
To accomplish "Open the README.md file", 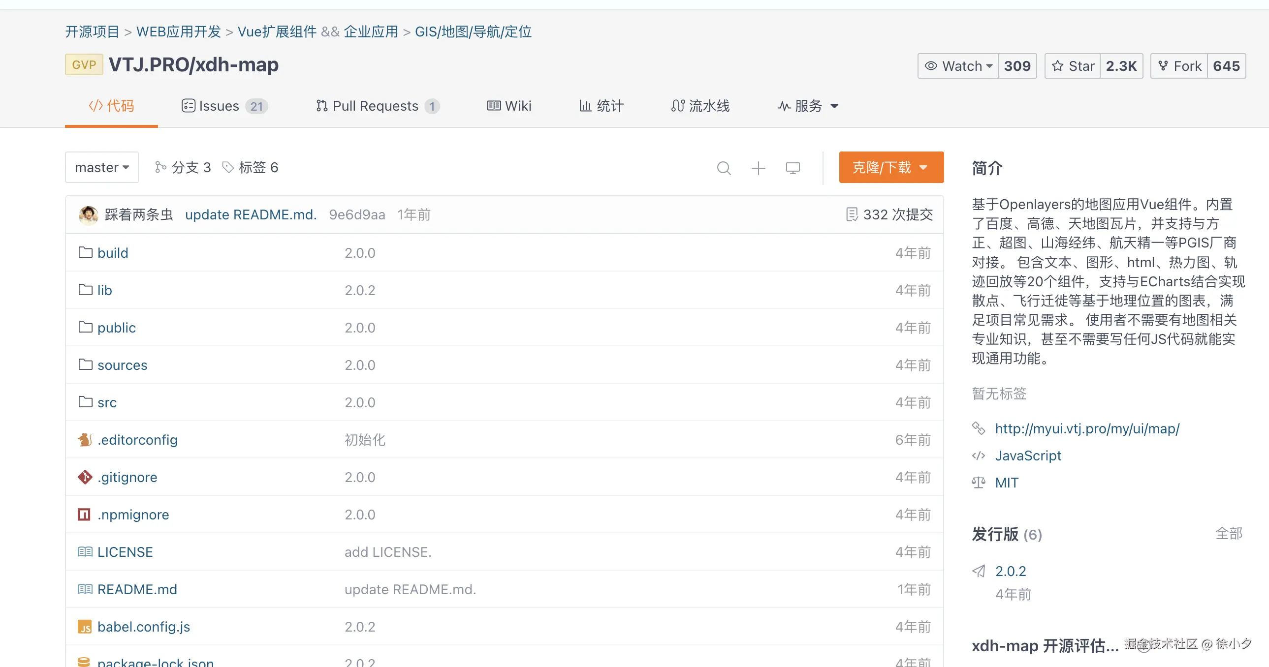I will click(x=137, y=589).
